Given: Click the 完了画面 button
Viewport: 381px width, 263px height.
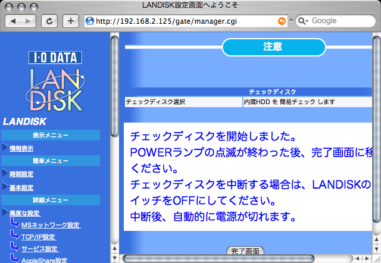Looking at the screenshot, I should point(245,251).
